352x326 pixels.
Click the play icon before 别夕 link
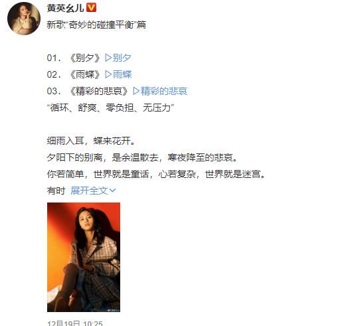(x=108, y=58)
